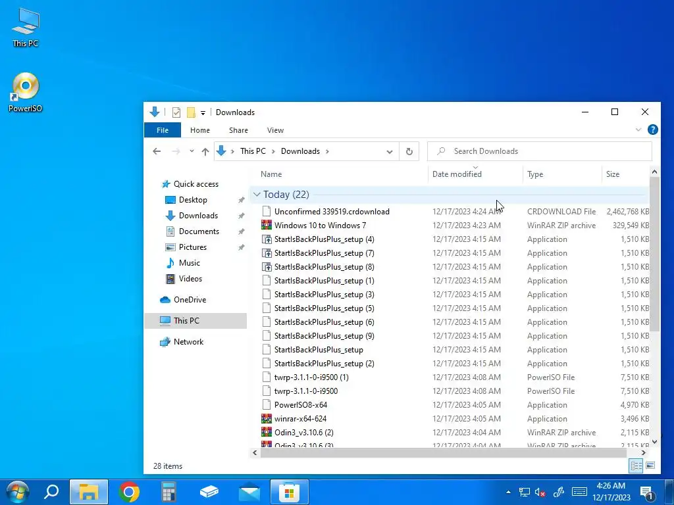This screenshot has width=674, height=505.
Task: Click the StartIsBackPlusPlus_setup (4) file icon
Action: point(267,239)
